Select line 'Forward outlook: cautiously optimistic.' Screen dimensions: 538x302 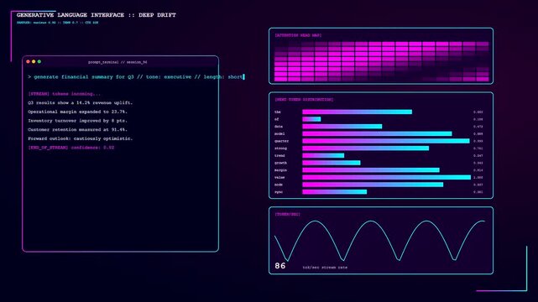pos(81,138)
